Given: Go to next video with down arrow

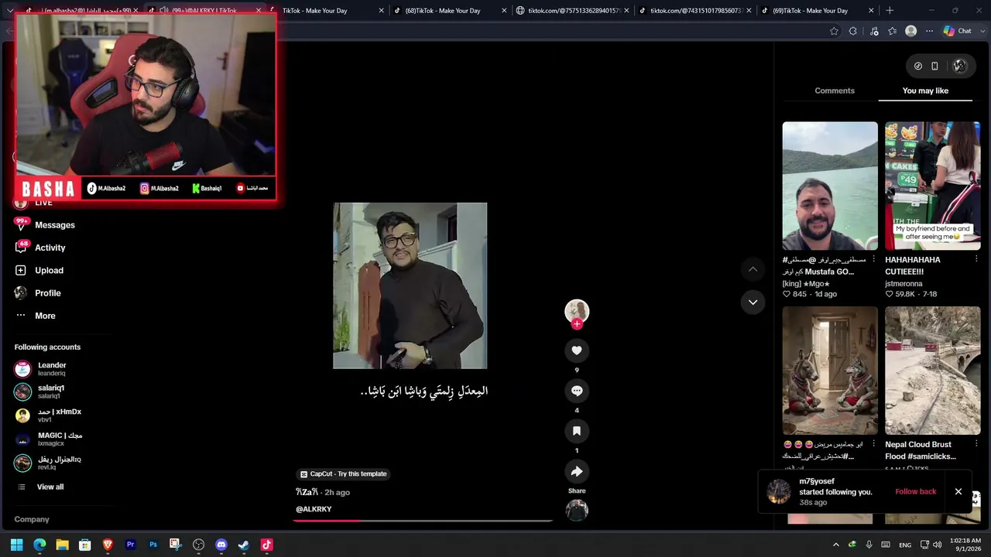Looking at the screenshot, I should pos(753,302).
